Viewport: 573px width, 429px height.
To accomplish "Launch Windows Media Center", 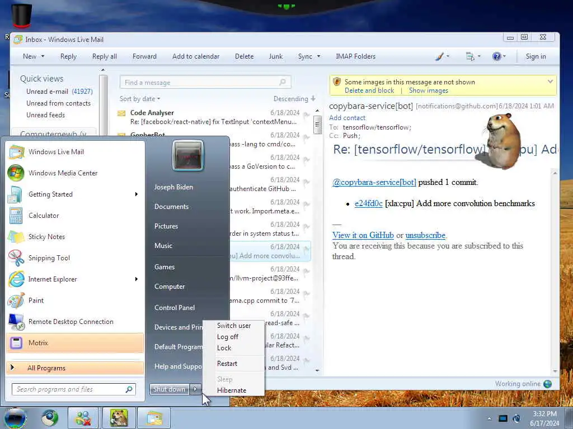I will [75, 173].
